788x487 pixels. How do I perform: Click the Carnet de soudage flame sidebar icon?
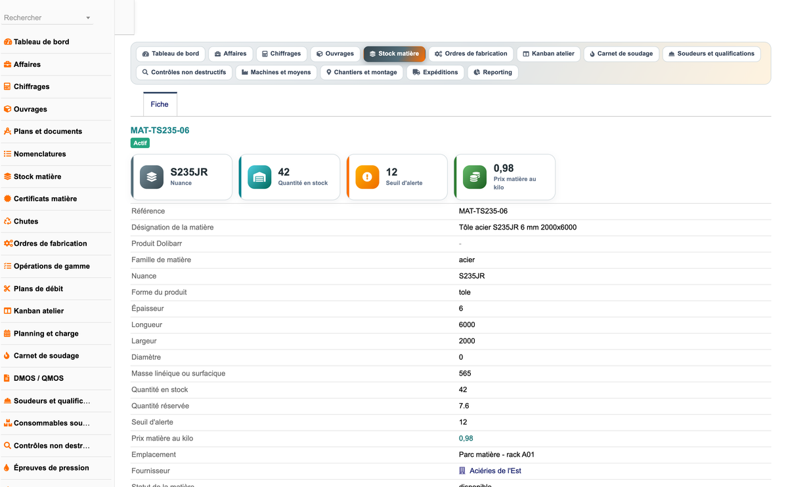pyautogui.click(x=7, y=355)
